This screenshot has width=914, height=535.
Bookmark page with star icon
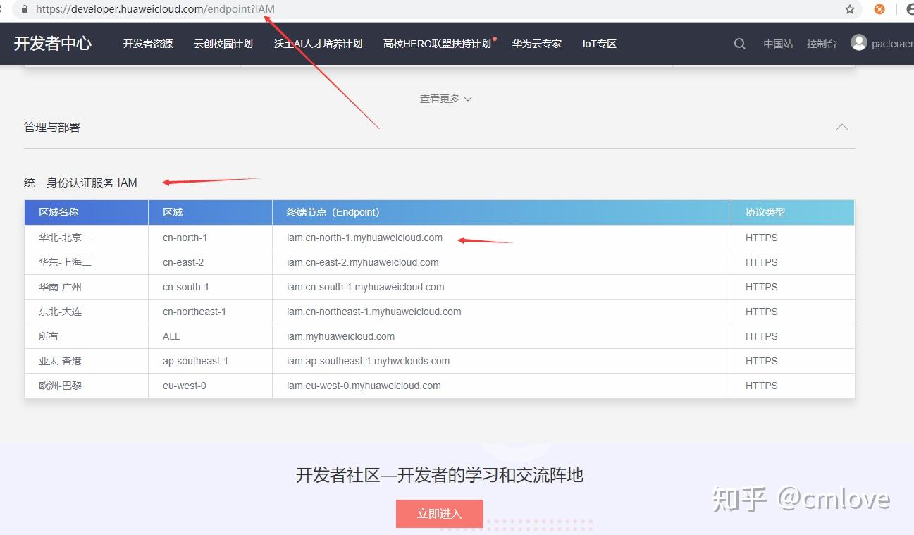pyautogui.click(x=850, y=9)
